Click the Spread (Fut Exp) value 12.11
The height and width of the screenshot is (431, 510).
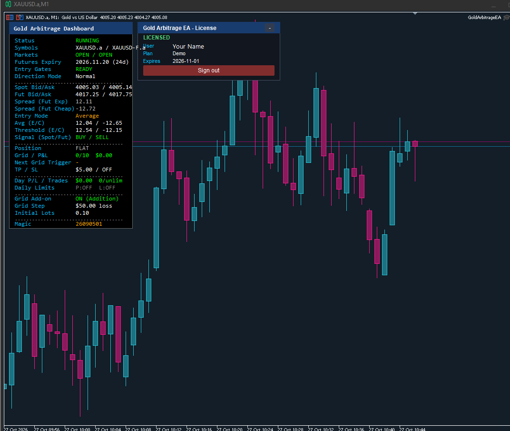click(84, 101)
